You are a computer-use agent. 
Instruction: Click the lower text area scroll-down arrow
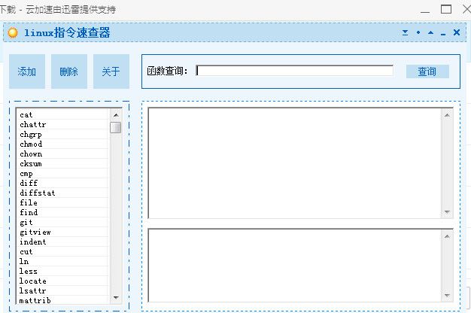coord(447,296)
